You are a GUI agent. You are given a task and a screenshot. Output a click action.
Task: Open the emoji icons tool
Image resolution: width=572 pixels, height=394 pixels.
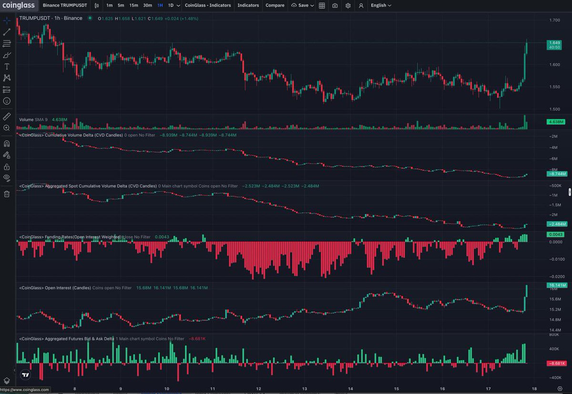point(7,101)
